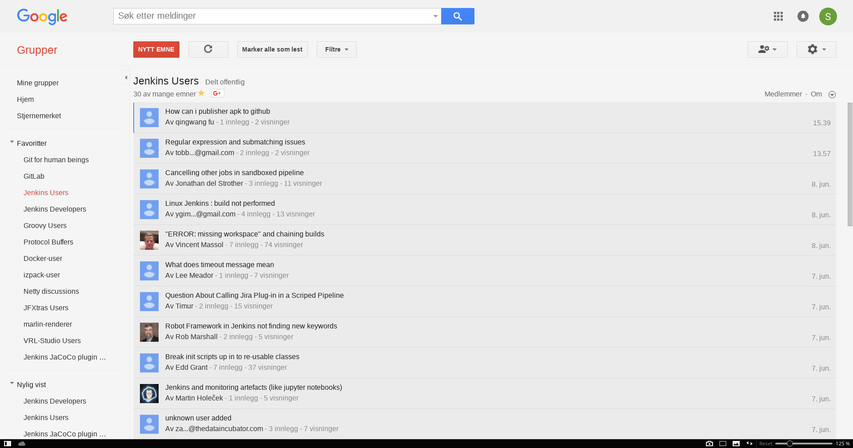Click Martin Holeček's avatar image
The image size is (853, 448).
(x=149, y=393)
